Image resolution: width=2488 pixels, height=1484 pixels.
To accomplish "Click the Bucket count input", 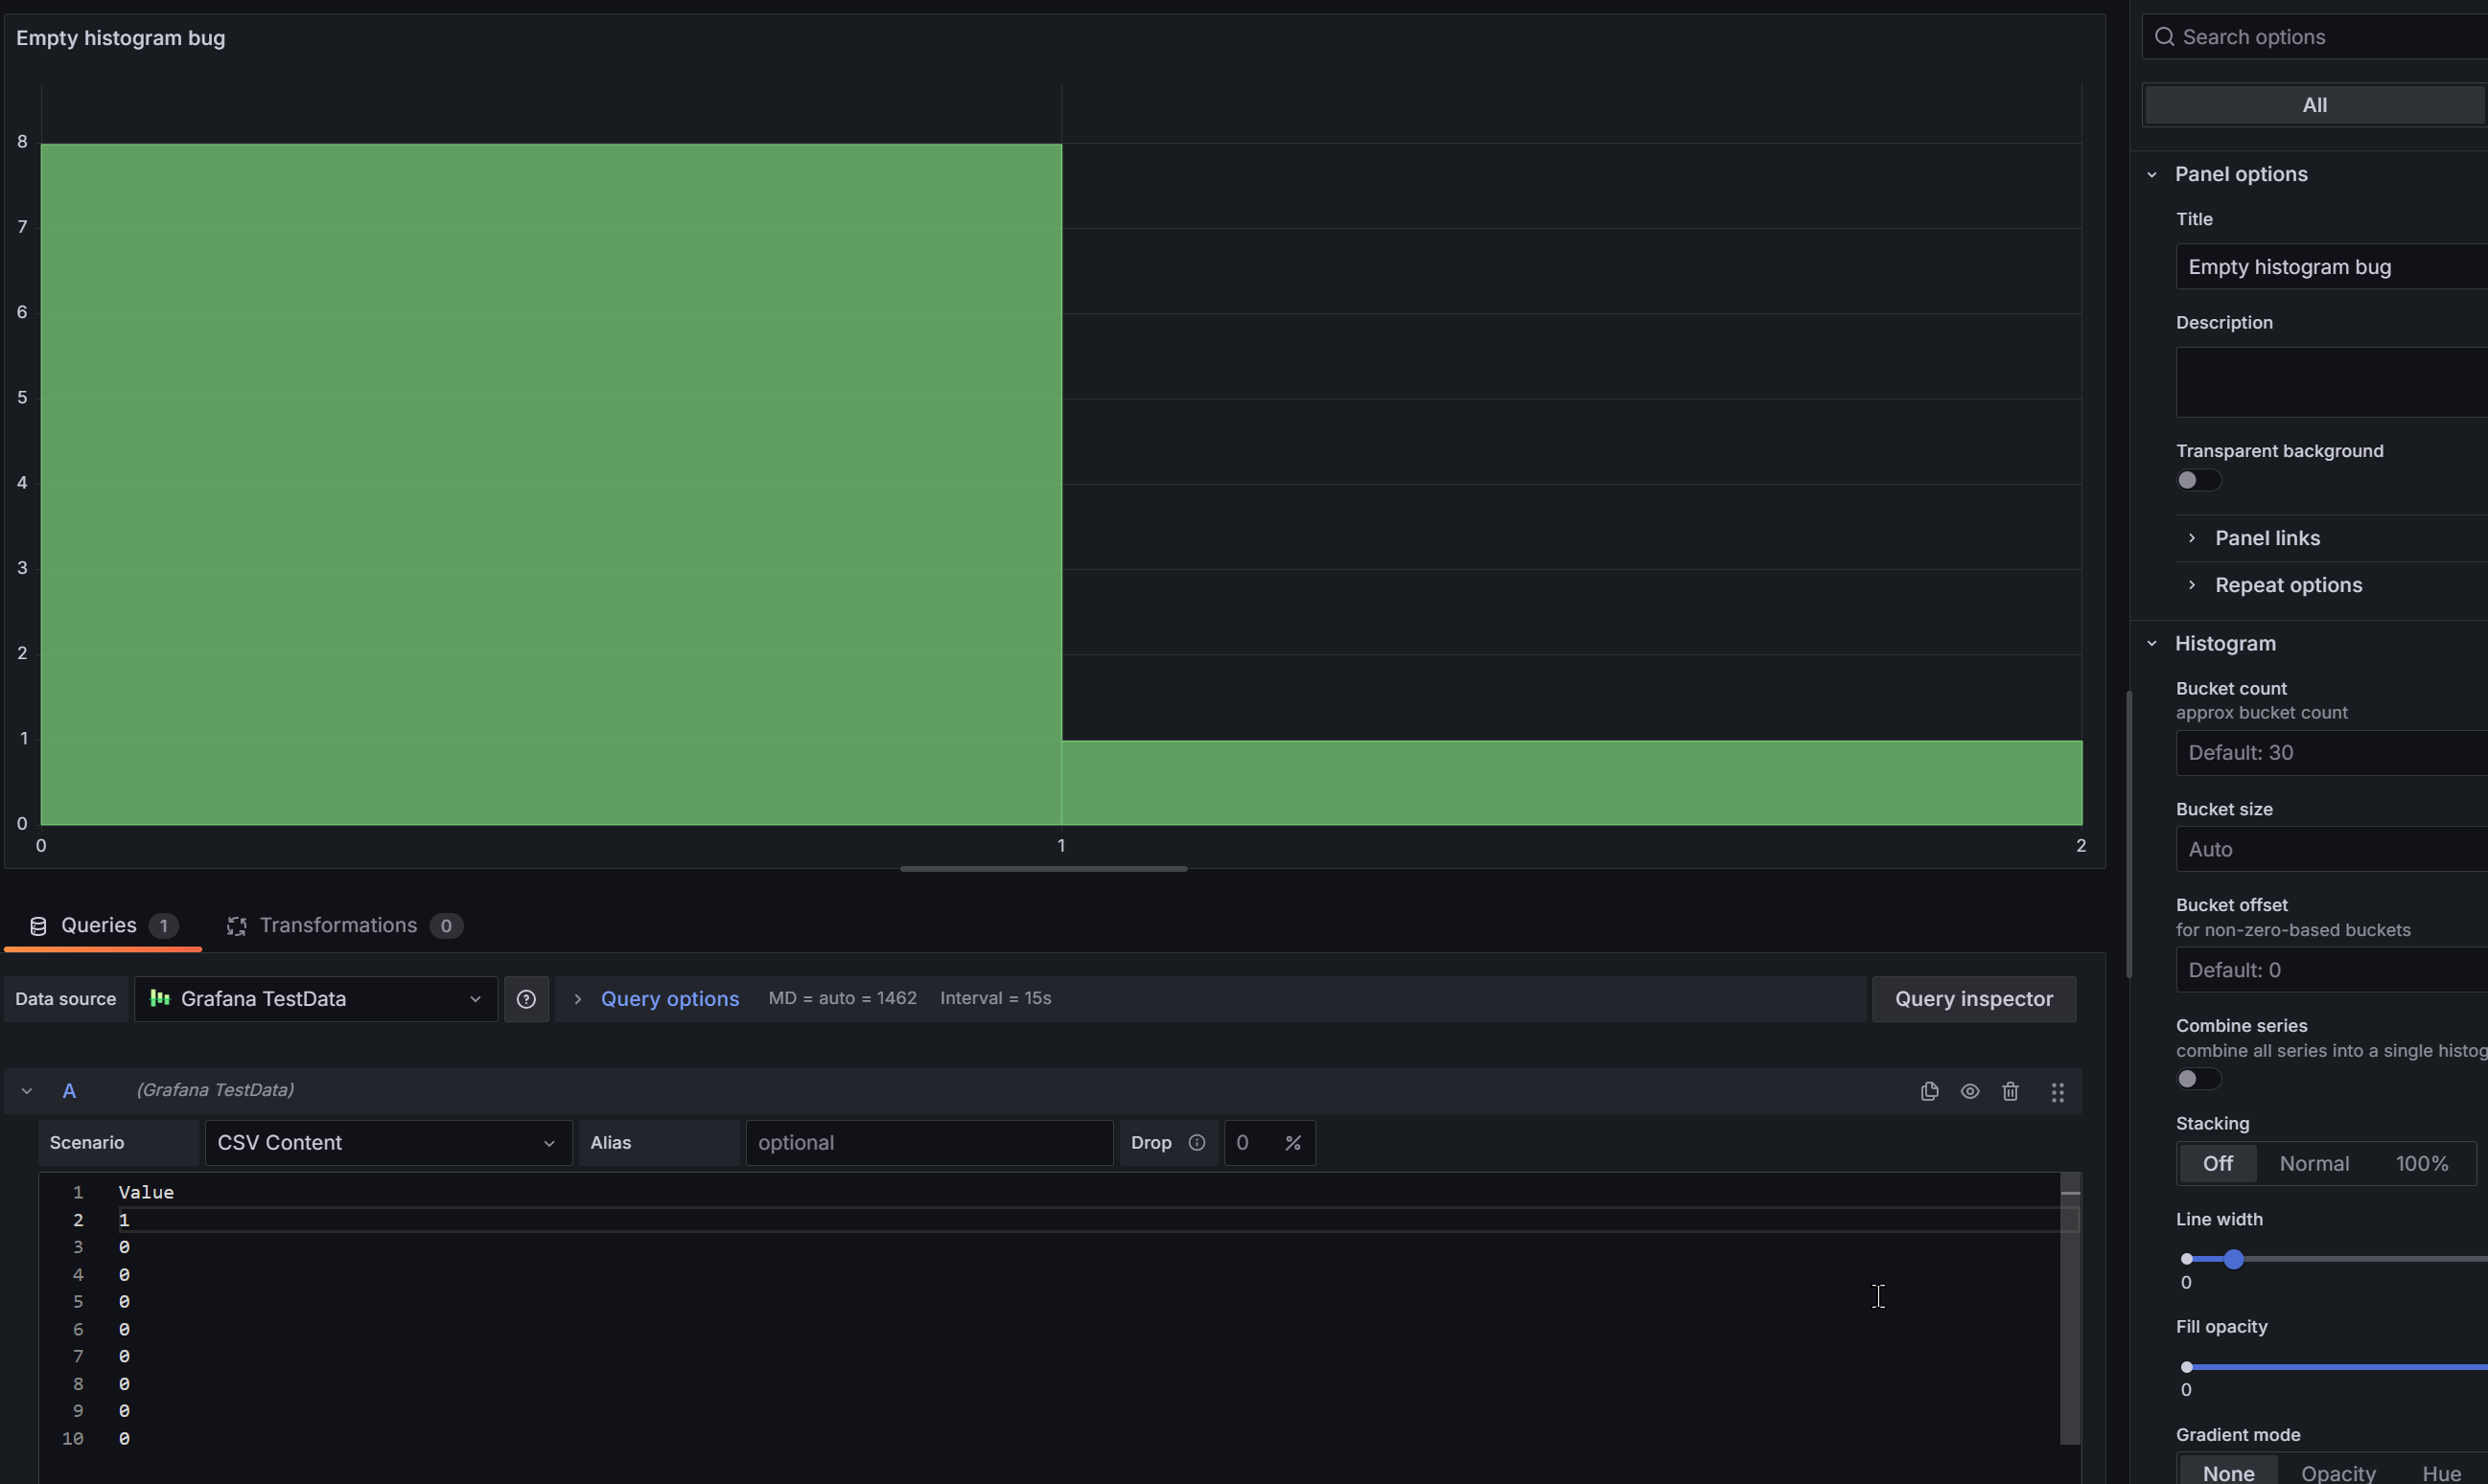I will pos(2332,753).
